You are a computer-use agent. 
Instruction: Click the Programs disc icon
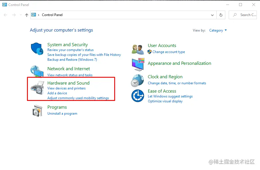click(x=38, y=111)
